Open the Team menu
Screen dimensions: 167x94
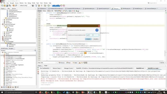(38, 3)
